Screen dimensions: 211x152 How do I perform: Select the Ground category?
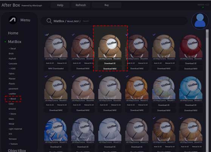12,109
